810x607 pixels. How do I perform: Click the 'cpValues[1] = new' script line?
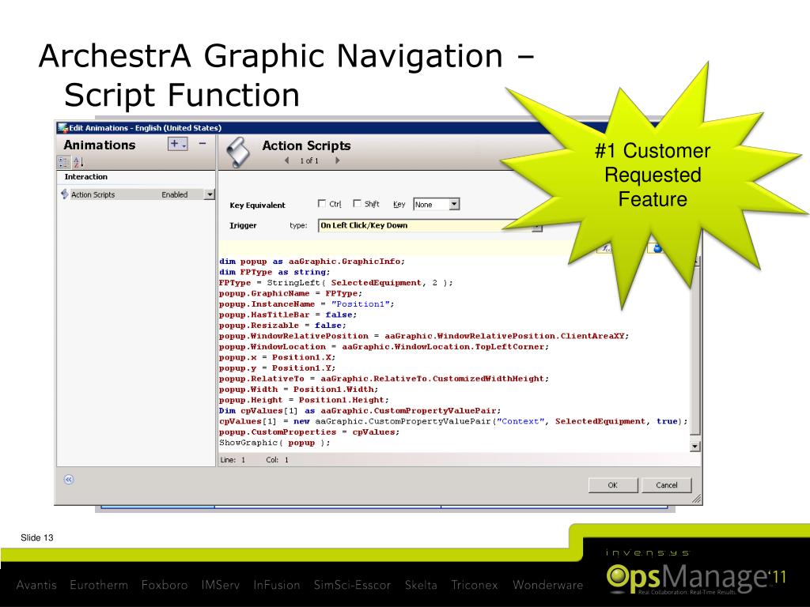click(453, 422)
